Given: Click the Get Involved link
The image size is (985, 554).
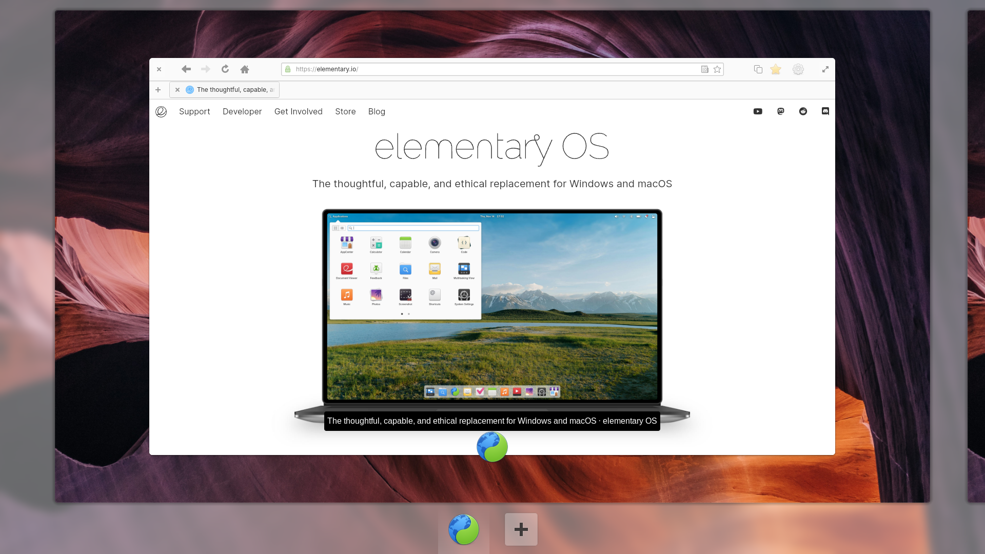Looking at the screenshot, I should click(x=298, y=111).
